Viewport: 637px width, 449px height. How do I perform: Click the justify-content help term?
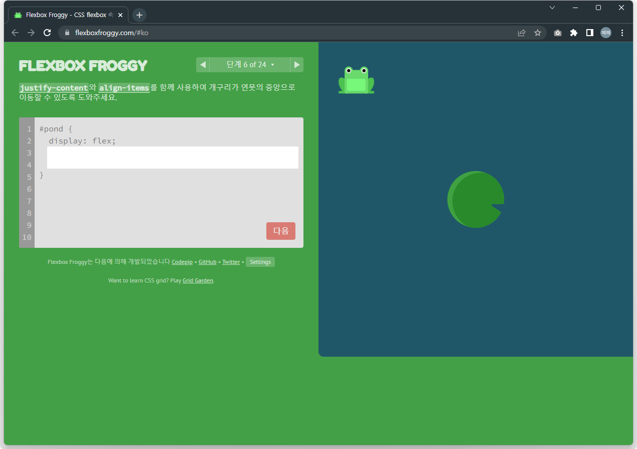54,88
